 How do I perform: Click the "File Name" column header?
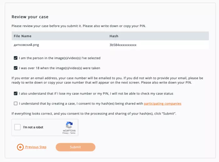23,36
